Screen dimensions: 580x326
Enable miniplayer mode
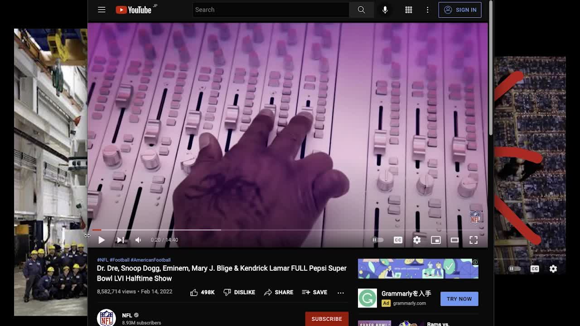click(435, 240)
